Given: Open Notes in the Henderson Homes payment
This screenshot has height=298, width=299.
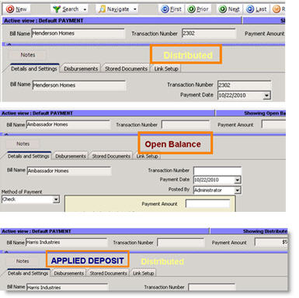Looking at the screenshot, I should [x=28, y=55].
